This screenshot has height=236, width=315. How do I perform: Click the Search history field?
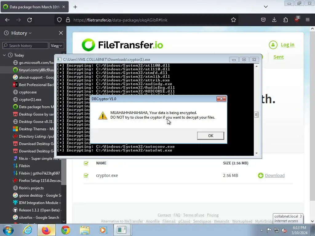click(25, 45)
